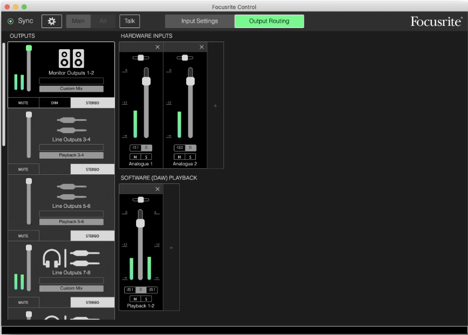Open Custom Mix source dropdown for Monitor Outputs 1-2
468x335 pixels.
[x=71, y=88]
